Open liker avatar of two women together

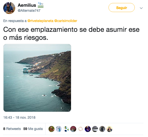click(73, 129)
